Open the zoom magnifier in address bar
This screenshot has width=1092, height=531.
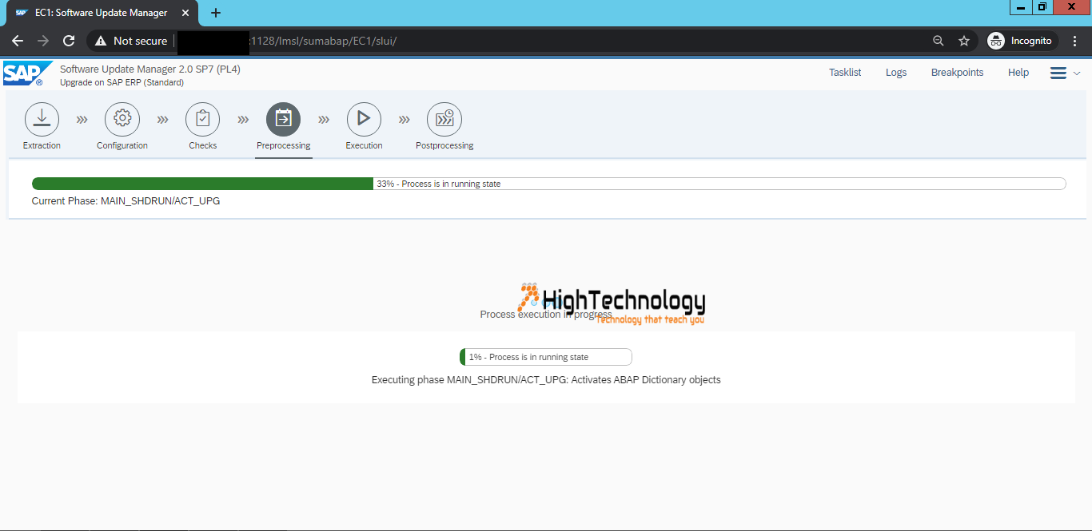939,41
